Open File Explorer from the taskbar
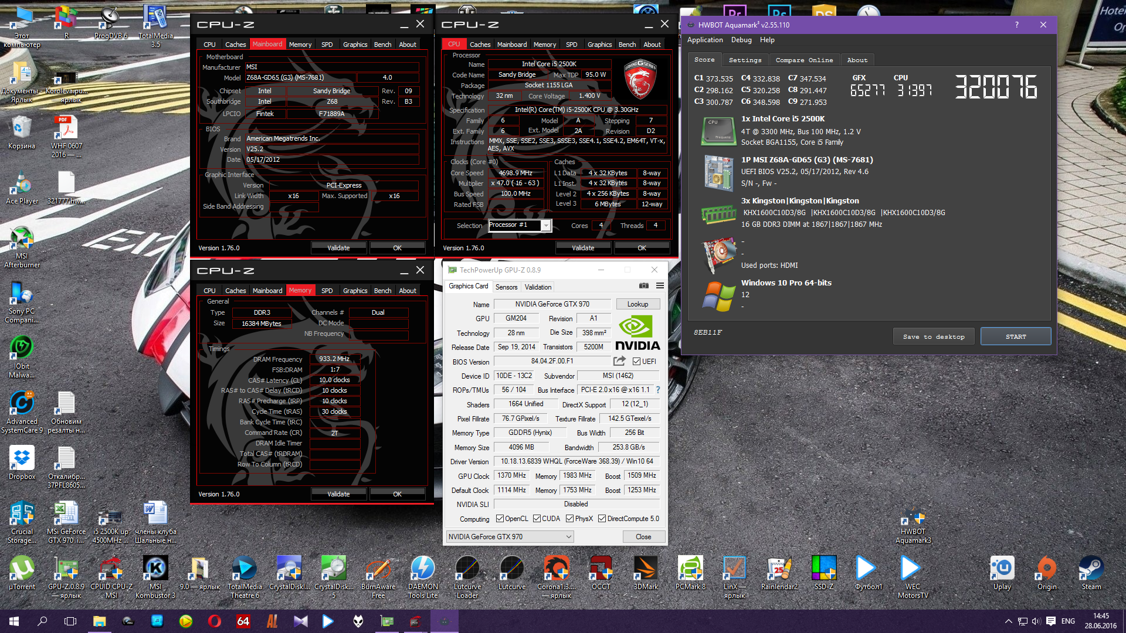Image resolution: width=1126 pixels, height=633 pixels. tap(100, 621)
